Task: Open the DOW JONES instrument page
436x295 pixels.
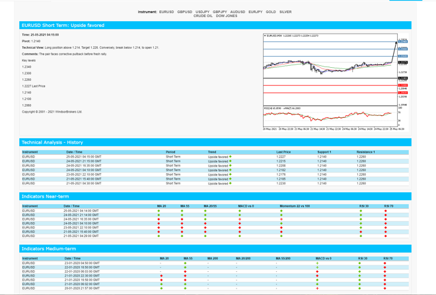Action: (x=227, y=16)
